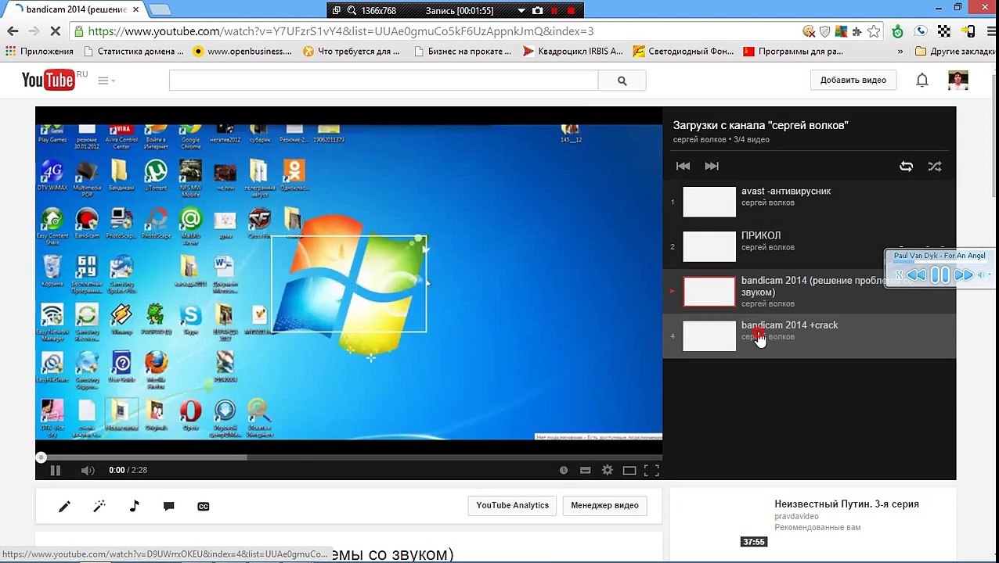Open the Watch Later clock icon
Image resolution: width=999 pixels, height=563 pixels.
click(x=563, y=470)
